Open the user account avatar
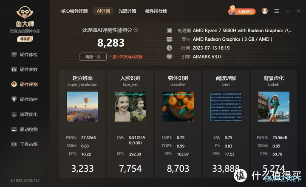 point(265,11)
